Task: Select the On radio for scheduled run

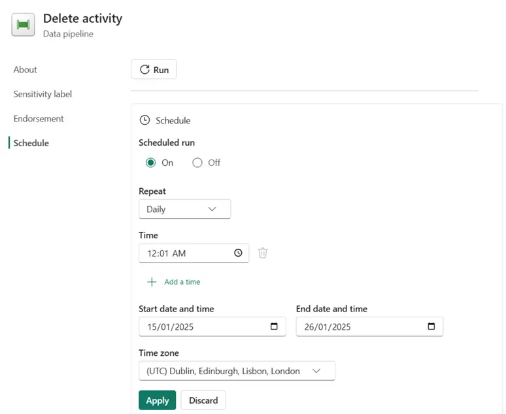Action: pos(151,163)
